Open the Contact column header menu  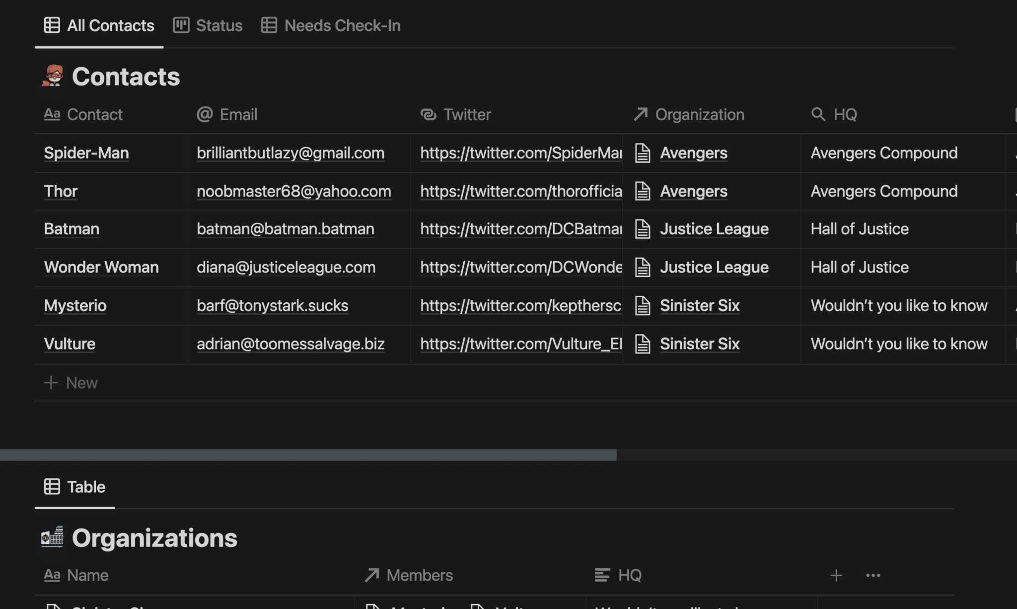pos(94,114)
